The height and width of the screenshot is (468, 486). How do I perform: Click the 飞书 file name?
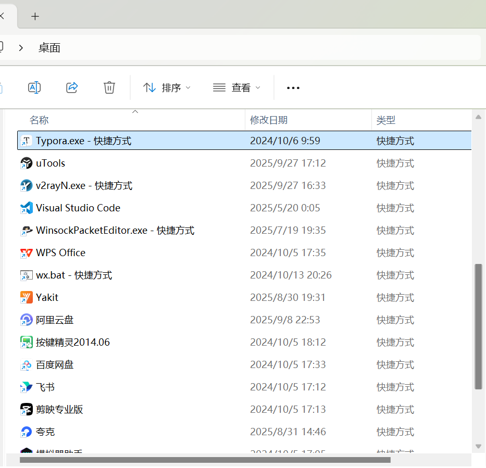tap(45, 387)
